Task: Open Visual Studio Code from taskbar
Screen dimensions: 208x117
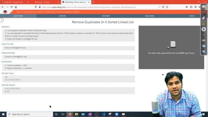Action: [103, 114]
